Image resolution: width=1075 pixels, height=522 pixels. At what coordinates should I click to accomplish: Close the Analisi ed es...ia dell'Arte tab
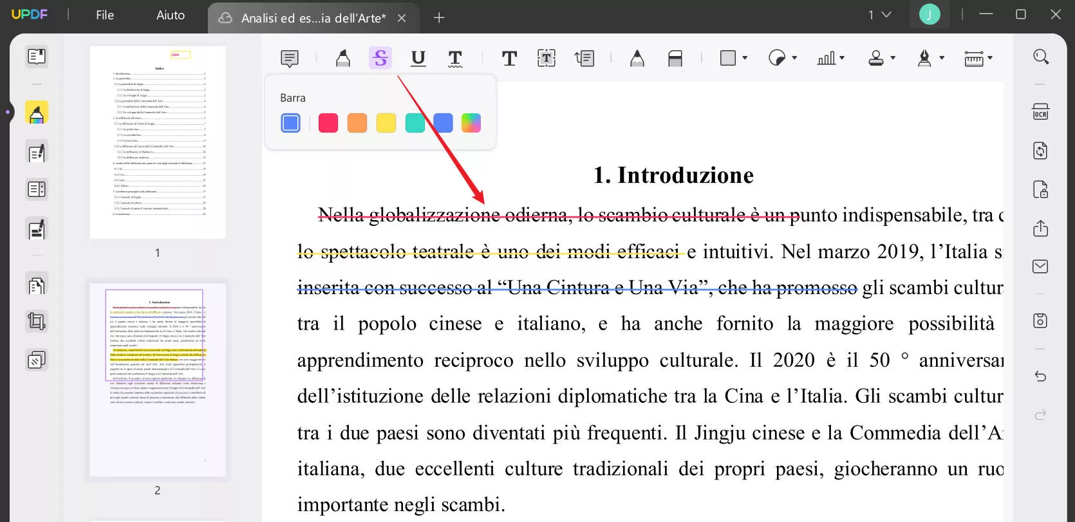click(x=402, y=18)
